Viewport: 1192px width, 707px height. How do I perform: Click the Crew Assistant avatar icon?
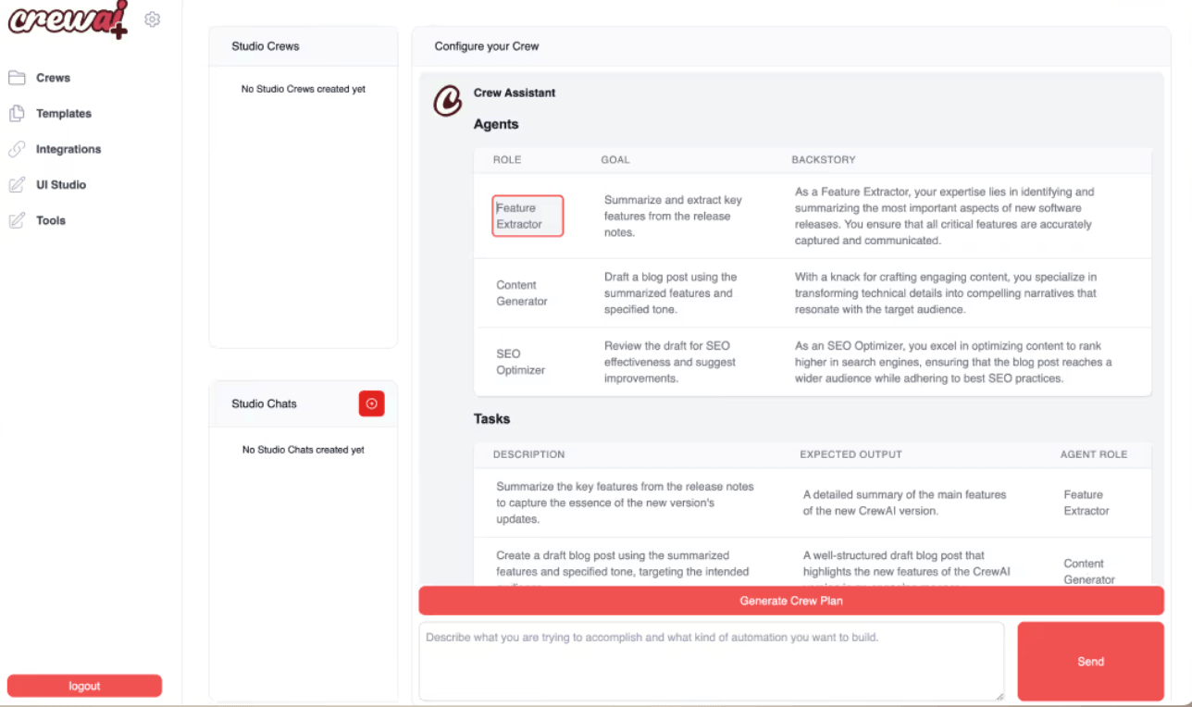coord(448,101)
